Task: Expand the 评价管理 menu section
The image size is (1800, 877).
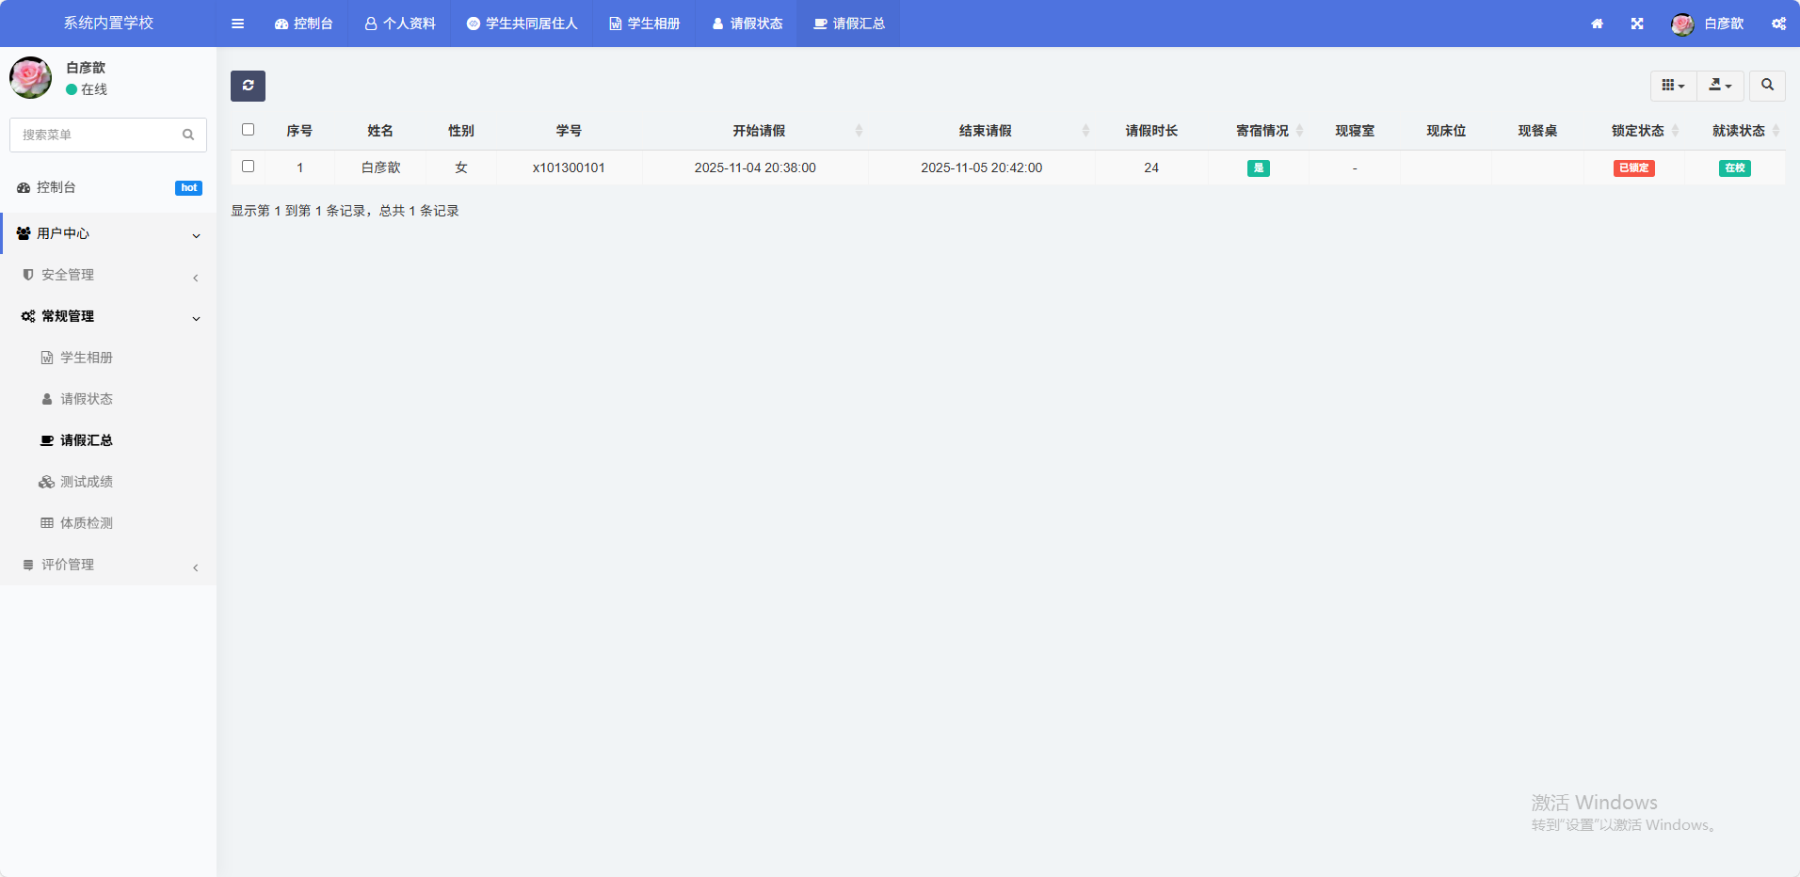Action: tap(108, 565)
